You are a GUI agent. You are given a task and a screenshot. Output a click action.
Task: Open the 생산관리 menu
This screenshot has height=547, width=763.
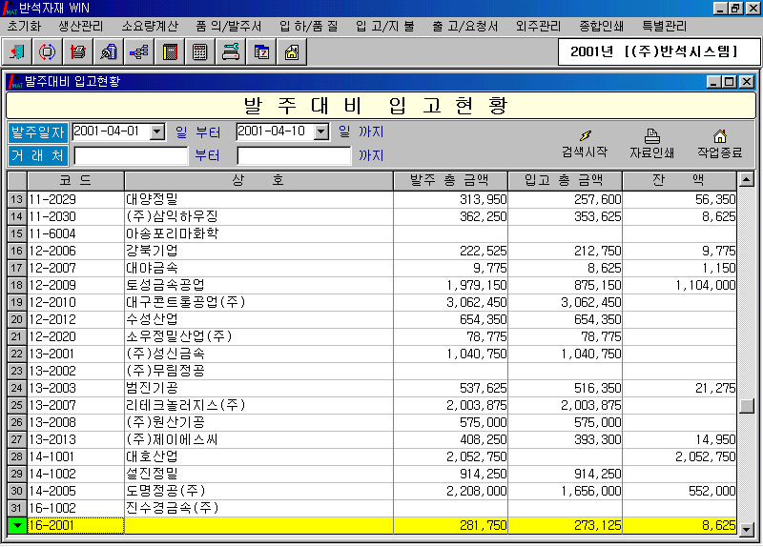pyautogui.click(x=81, y=26)
